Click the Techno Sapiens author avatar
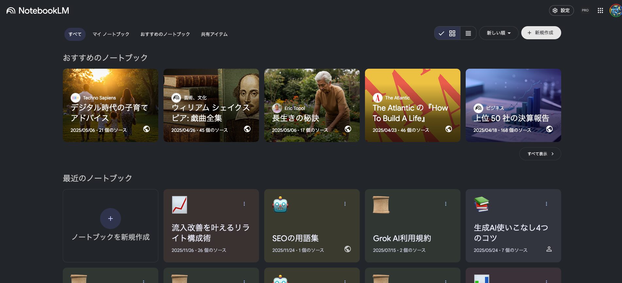 click(x=76, y=98)
